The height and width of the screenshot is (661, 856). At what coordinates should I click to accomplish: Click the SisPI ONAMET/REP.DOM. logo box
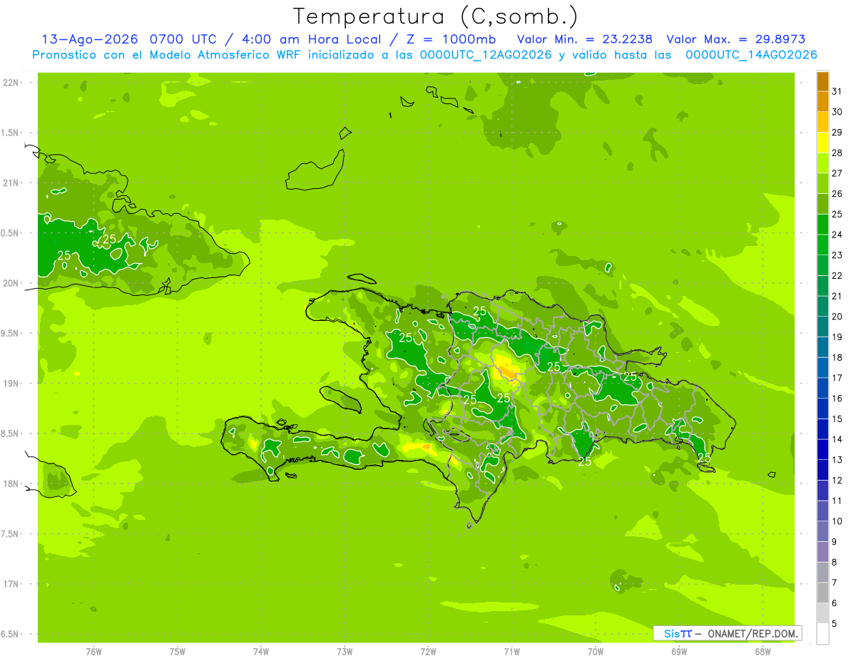pos(727,633)
